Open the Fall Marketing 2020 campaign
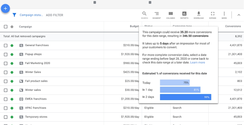 point(38,63)
